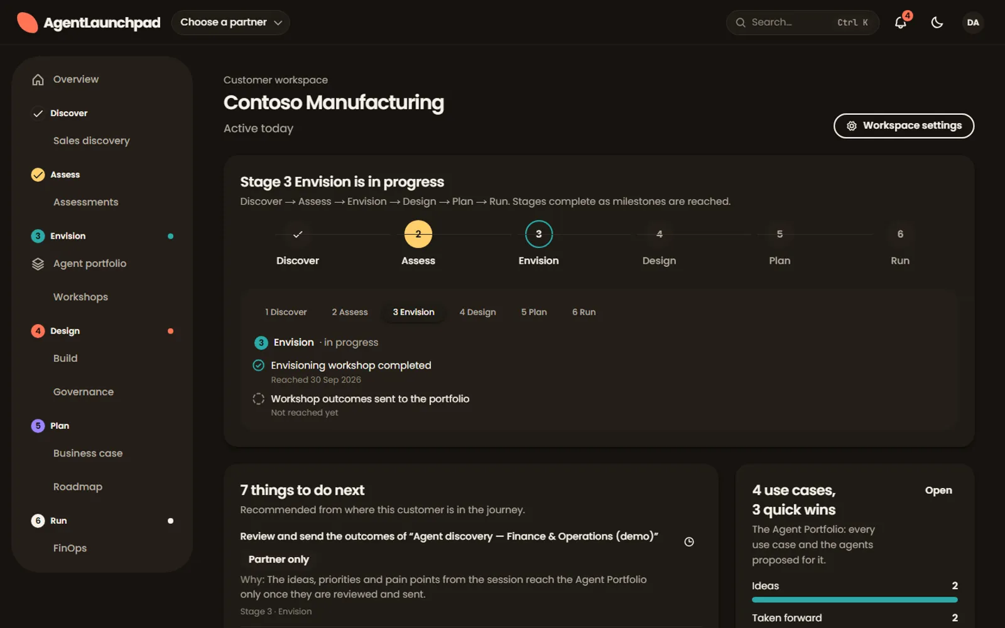Click the Run stage 6 marker

coord(900,234)
